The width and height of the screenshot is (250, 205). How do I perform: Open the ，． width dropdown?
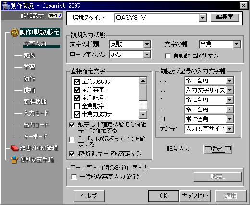pos(230,90)
